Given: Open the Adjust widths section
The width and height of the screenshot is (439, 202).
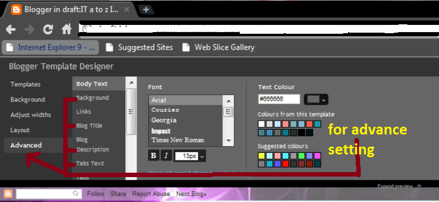Looking at the screenshot, I should pyautogui.click(x=31, y=115).
